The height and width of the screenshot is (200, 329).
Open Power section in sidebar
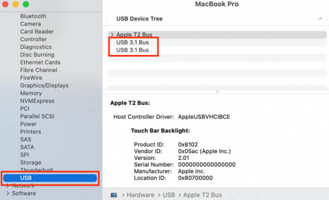point(29,124)
